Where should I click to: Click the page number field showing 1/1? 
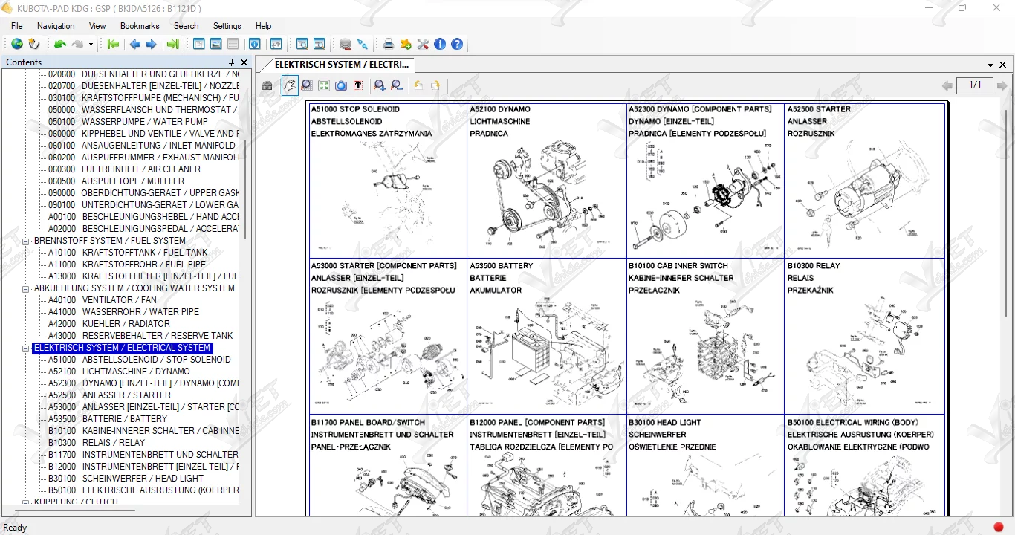[x=975, y=85]
